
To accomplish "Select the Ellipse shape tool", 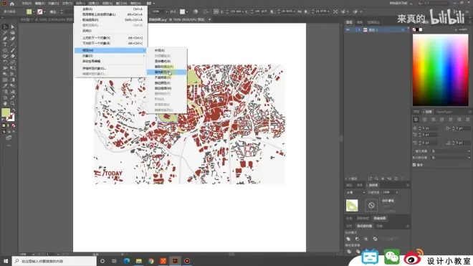I will [5, 50].
